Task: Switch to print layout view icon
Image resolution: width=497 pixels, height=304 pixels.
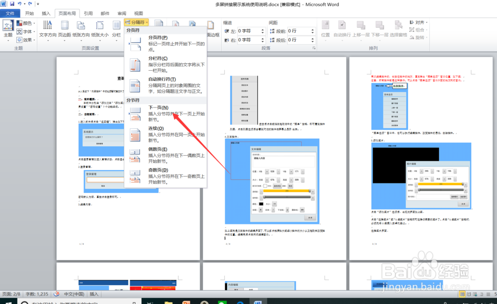Action: point(462,294)
